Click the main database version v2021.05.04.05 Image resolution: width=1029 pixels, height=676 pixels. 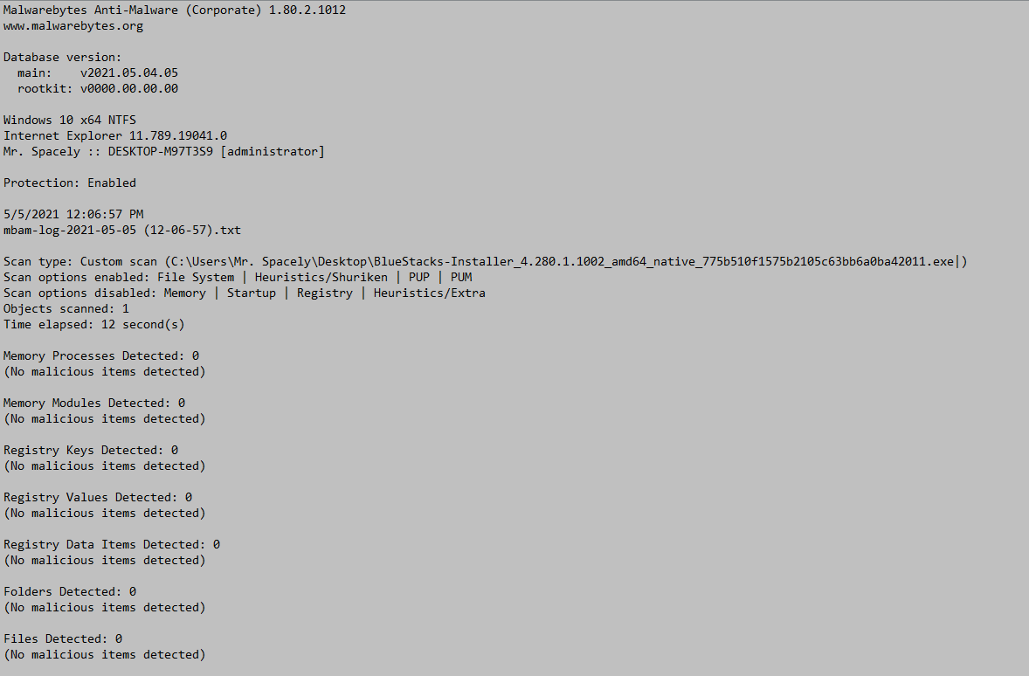(129, 72)
